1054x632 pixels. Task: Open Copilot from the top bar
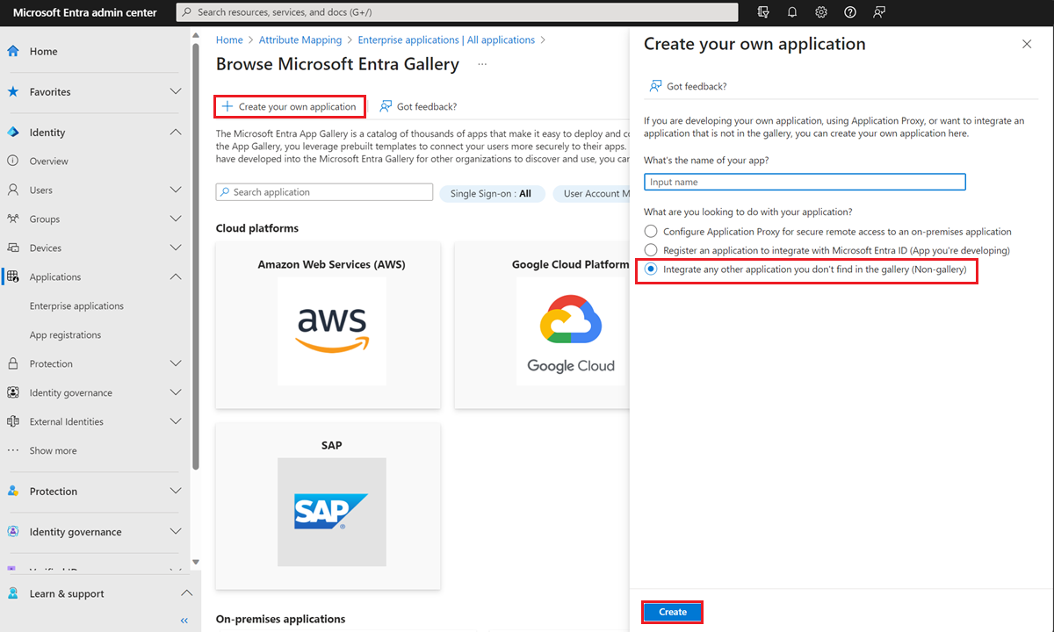pos(763,12)
